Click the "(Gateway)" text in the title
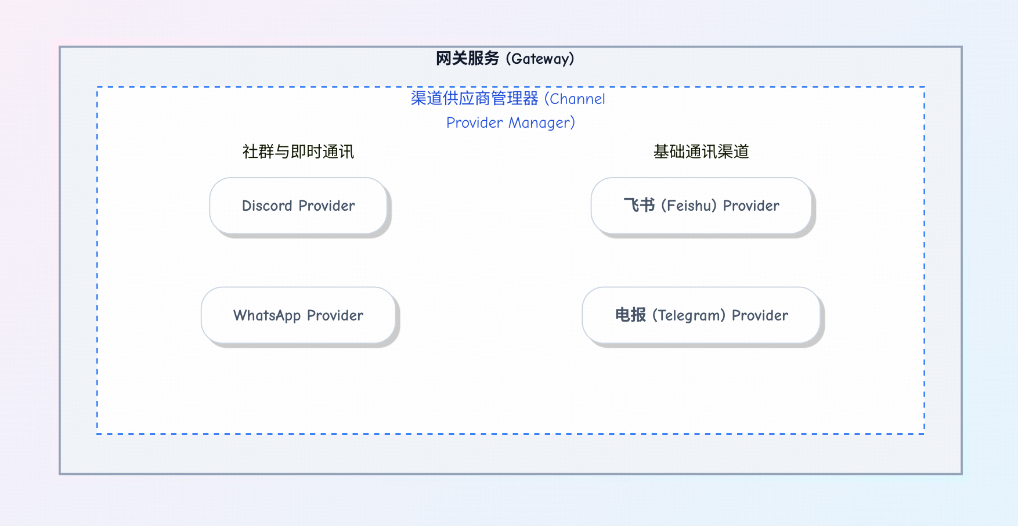Image resolution: width=1018 pixels, height=526 pixels. point(540,59)
